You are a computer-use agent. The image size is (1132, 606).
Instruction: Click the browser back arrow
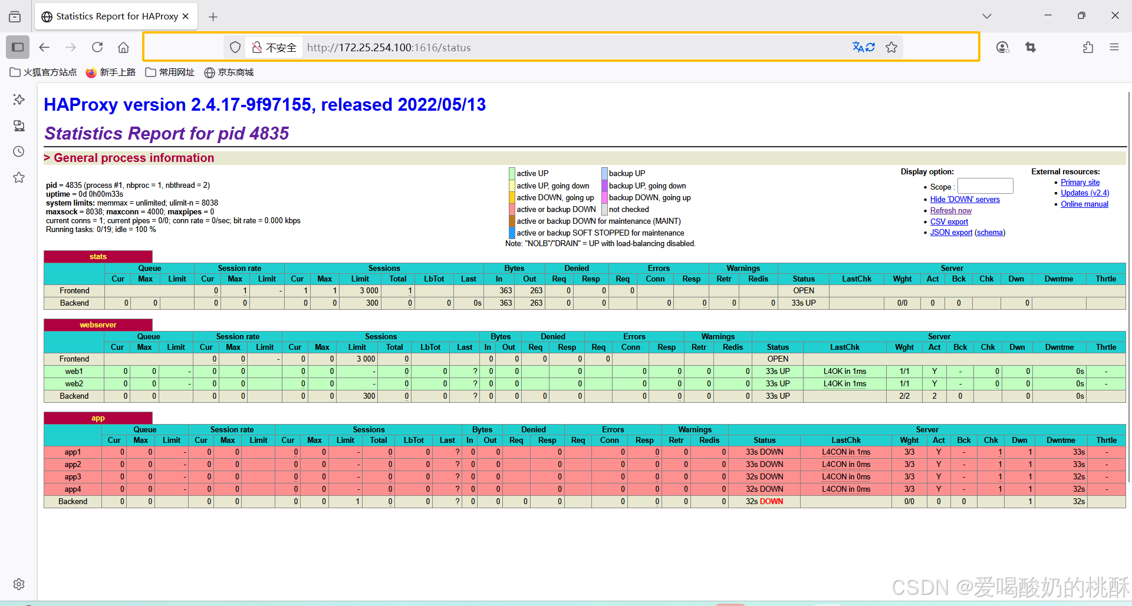coord(44,47)
